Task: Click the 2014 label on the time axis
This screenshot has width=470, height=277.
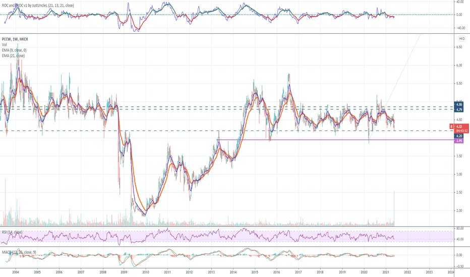Action: tap(233, 272)
